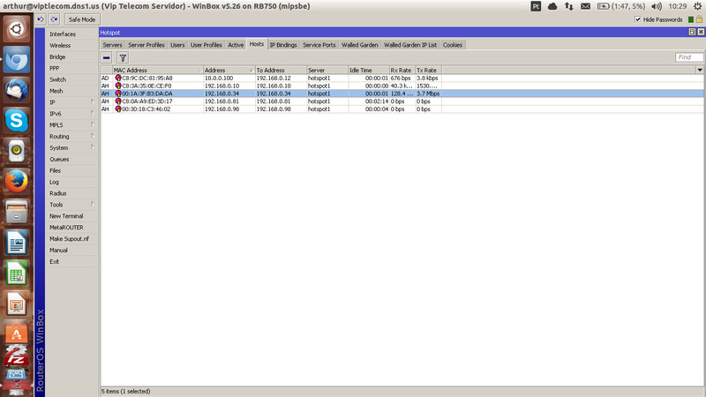Sort by the Idle Time column header

369,71
